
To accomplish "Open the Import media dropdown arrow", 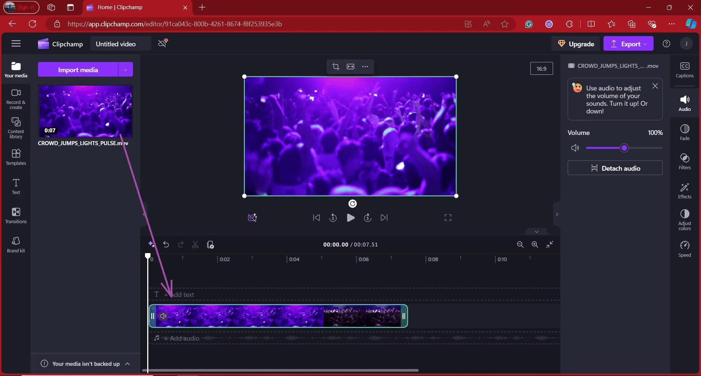I will 125,70.
